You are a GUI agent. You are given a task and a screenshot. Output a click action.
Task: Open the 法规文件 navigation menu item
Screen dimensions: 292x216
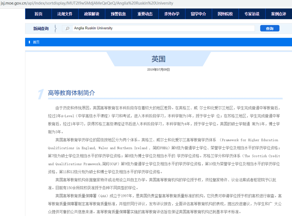[65, 13]
